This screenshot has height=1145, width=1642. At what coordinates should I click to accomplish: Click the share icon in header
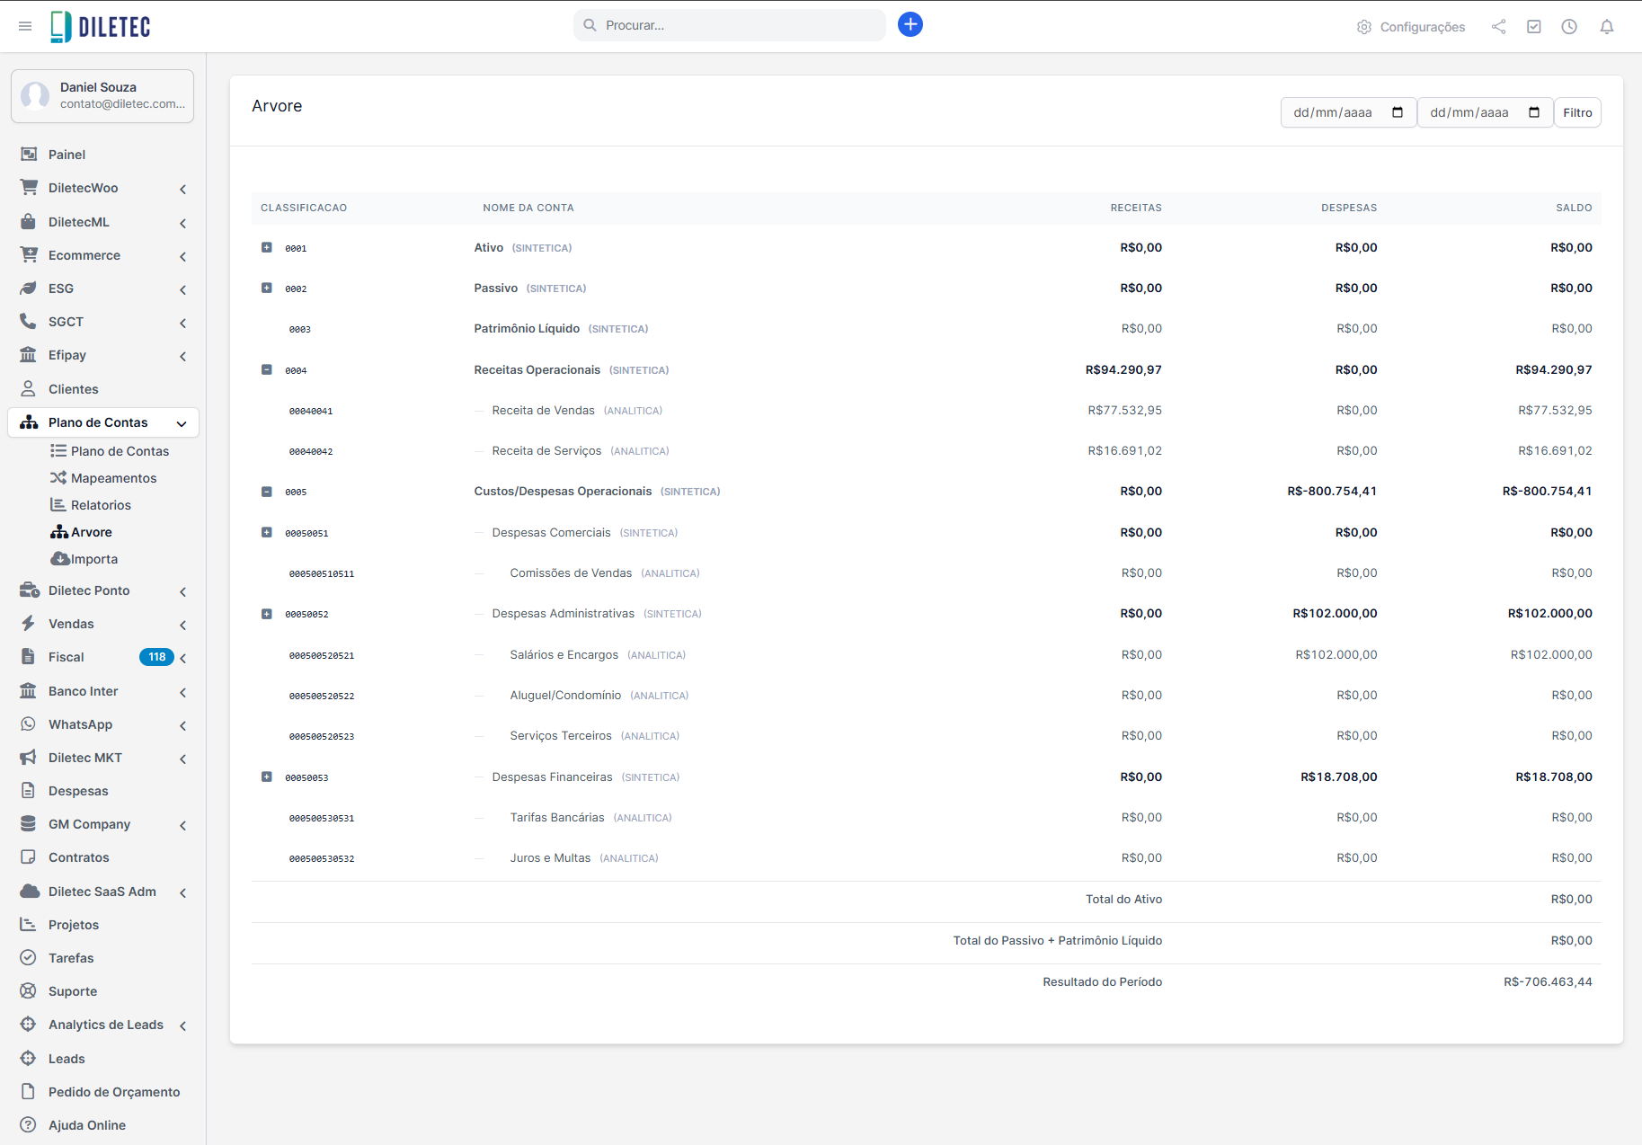click(1498, 27)
